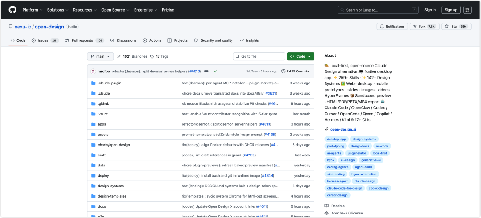Click the mrcfps author avatar
The height and width of the screenshot is (218, 481).
pyautogui.click(x=93, y=71)
